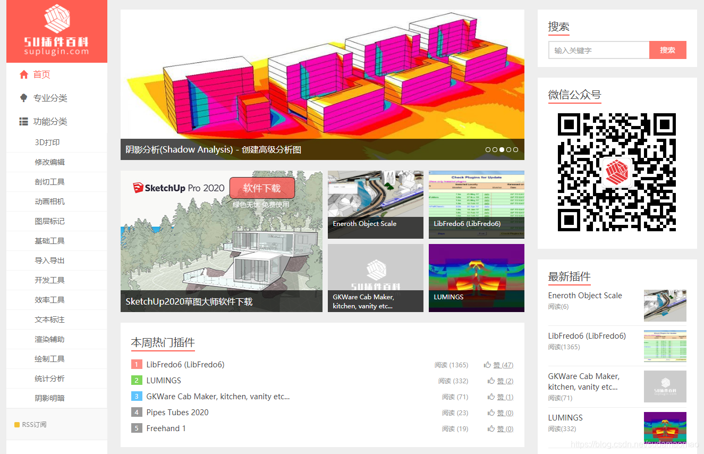Click the list icon beside 功能分类
Screen dimensions: 704x454
tap(24, 122)
